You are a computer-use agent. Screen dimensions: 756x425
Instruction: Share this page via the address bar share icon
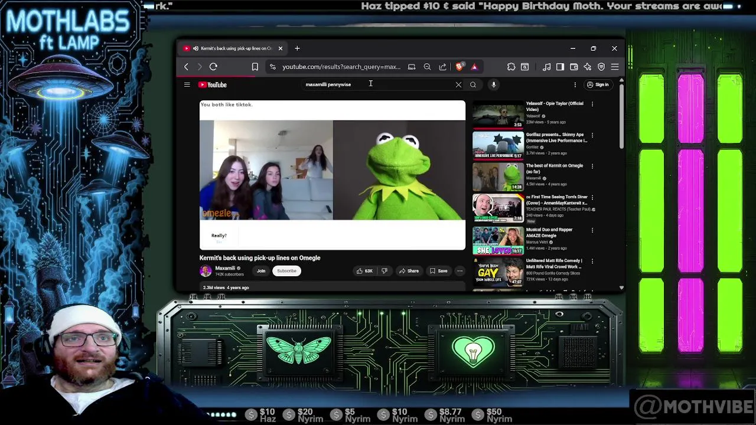(x=442, y=67)
